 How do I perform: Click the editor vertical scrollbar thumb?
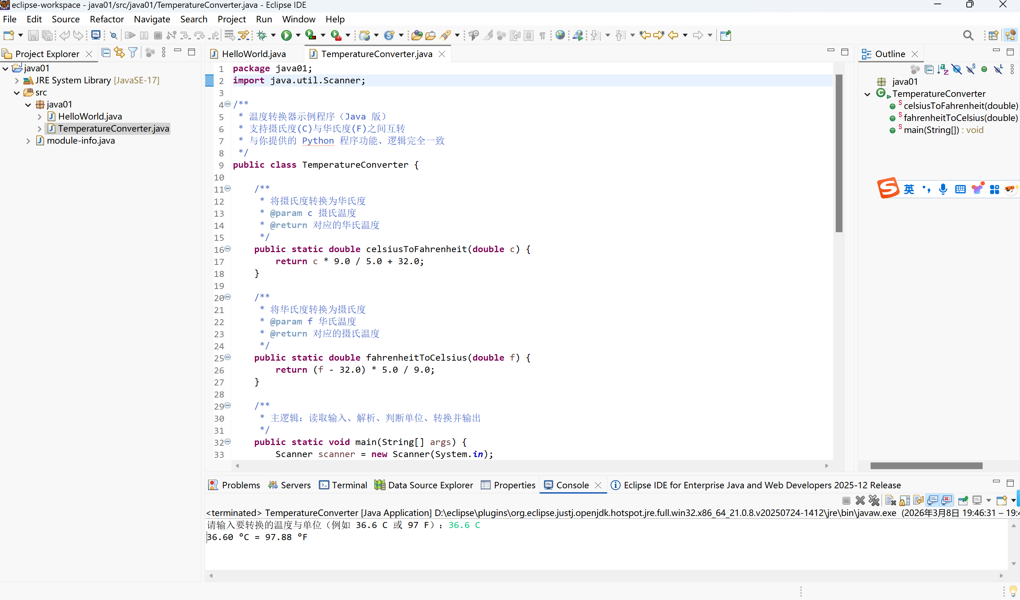coord(839,154)
